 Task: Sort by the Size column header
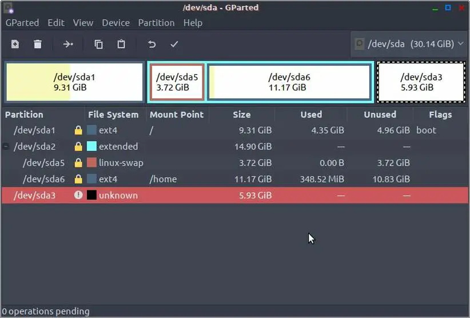coord(242,114)
